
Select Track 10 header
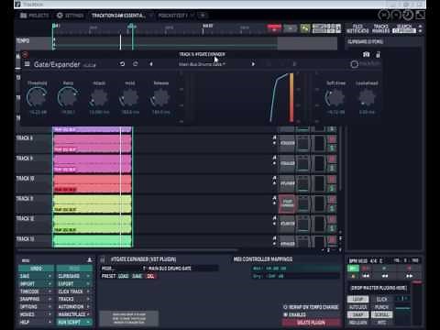point(33,183)
